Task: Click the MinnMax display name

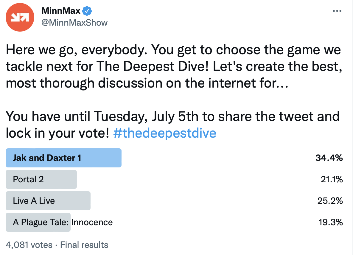Action: click(x=61, y=11)
